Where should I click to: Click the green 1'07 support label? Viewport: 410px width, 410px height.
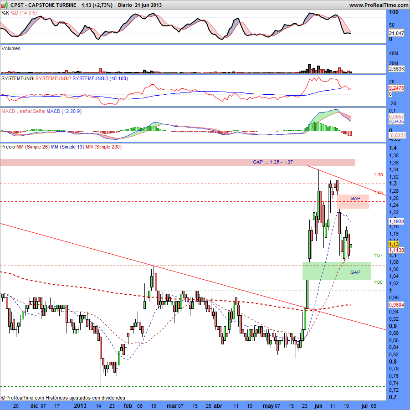point(378,255)
